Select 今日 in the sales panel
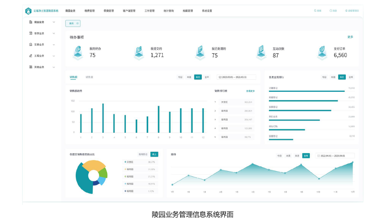Screen dimensions: 388x223 coord(180,77)
